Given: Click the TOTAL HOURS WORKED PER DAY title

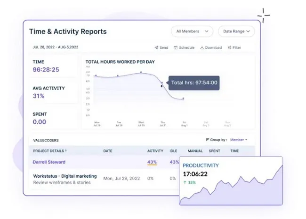Looking at the screenshot, I should (120, 62).
